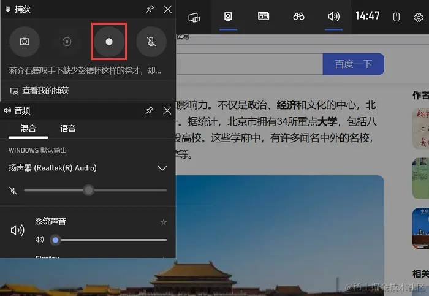Open the Forbidden City article image
The image size is (429, 296).
[279, 235]
